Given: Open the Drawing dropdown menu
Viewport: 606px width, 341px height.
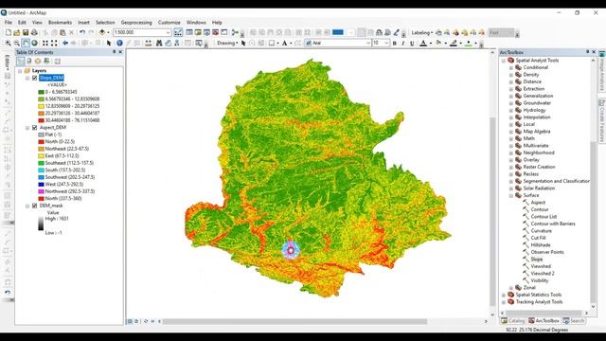Looking at the screenshot, I should [x=227, y=43].
